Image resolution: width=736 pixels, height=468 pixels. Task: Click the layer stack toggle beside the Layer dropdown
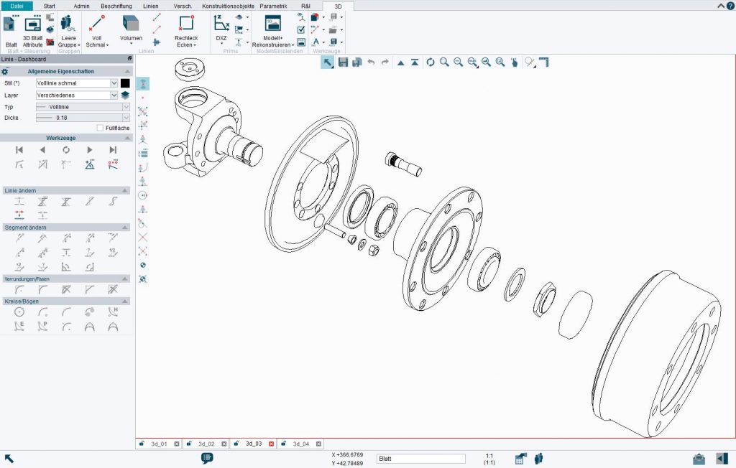[x=125, y=95]
